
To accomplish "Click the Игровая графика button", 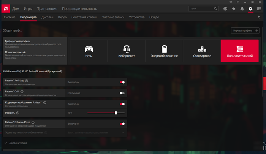I will tap(245, 31).
